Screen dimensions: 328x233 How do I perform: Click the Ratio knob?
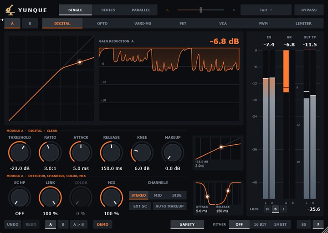[x=50, y=152]
